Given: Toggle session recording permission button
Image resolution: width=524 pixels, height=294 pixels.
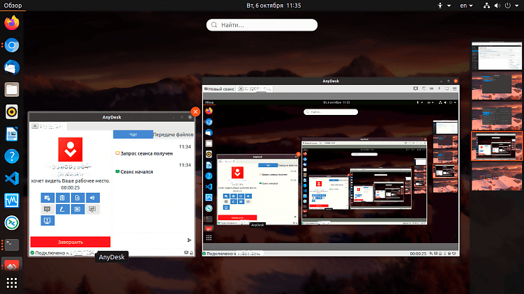Looking at the screenshot, I should [77, 209].
